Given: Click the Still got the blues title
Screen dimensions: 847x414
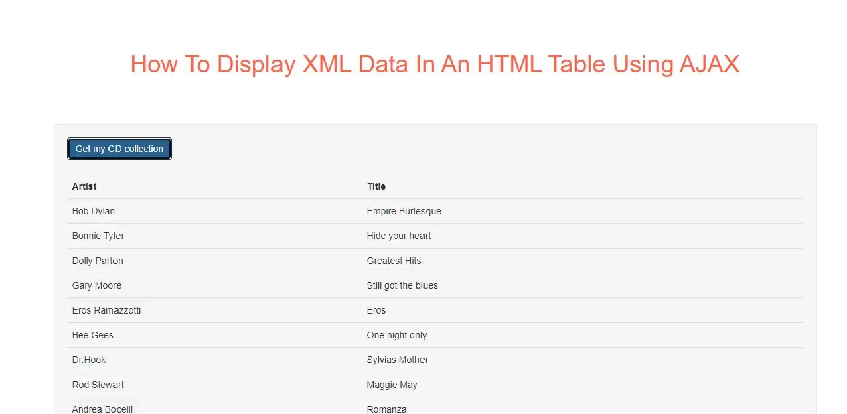Looking at the screenshot, I should pos(402,285).
